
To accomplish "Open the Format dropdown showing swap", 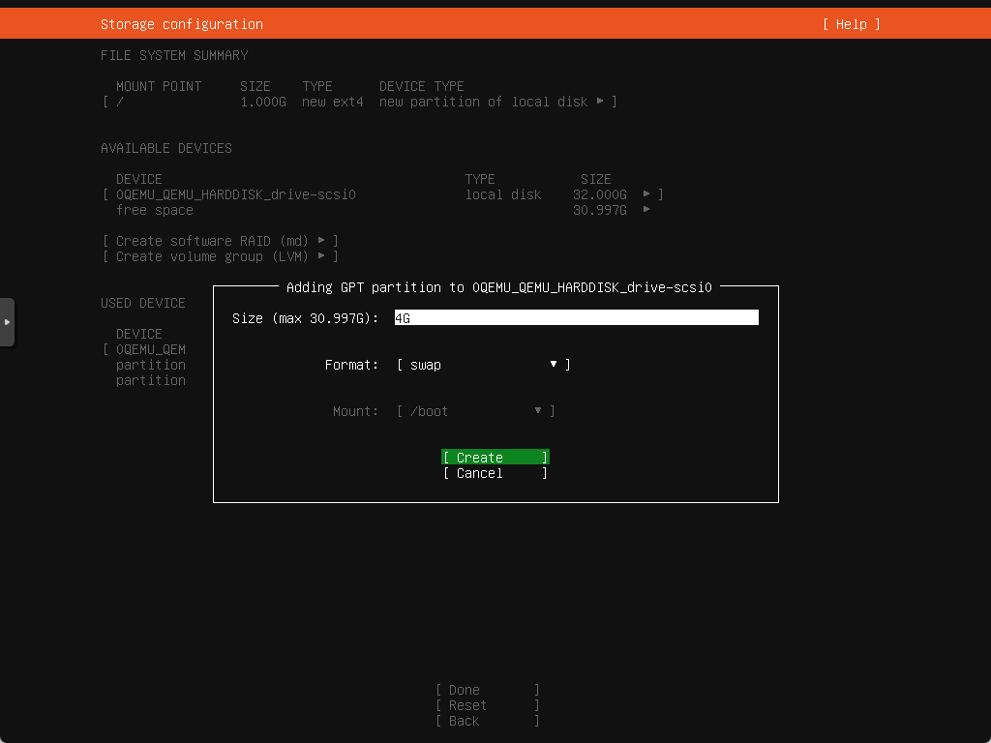I will tap(483, 365).
